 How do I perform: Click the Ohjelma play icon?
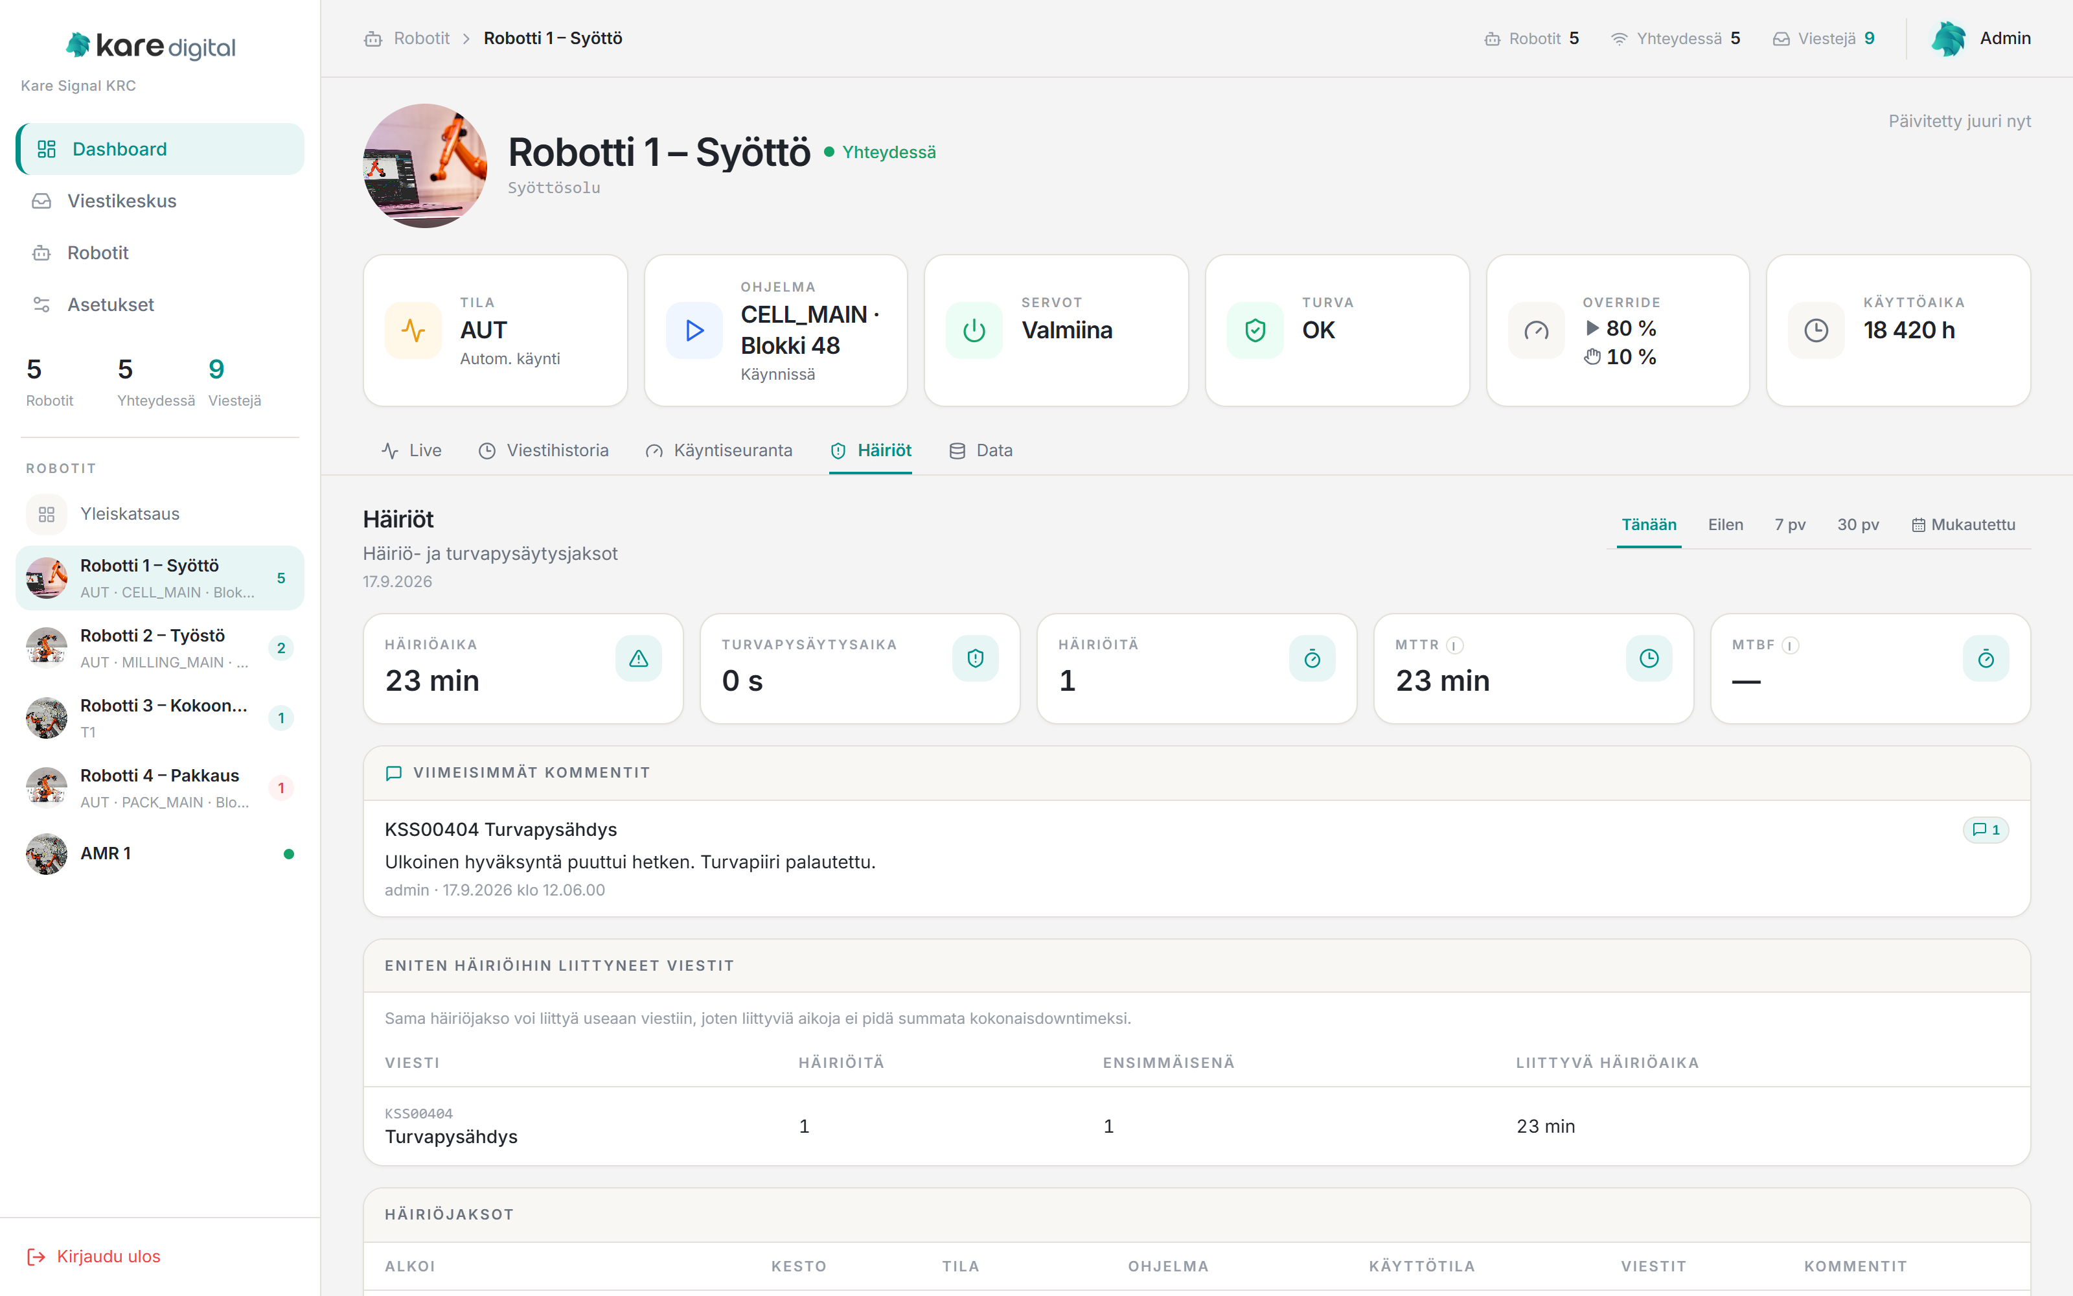pyautogui.click(x=694, y=330)
